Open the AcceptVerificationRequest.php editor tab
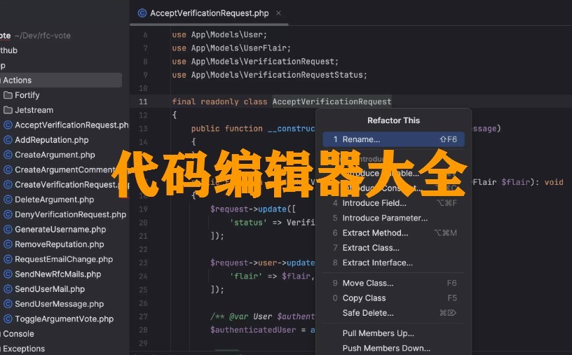Screen dimensions: 572x355 [209, 13]
